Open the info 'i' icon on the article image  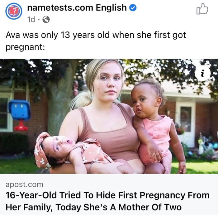point(202,73)
